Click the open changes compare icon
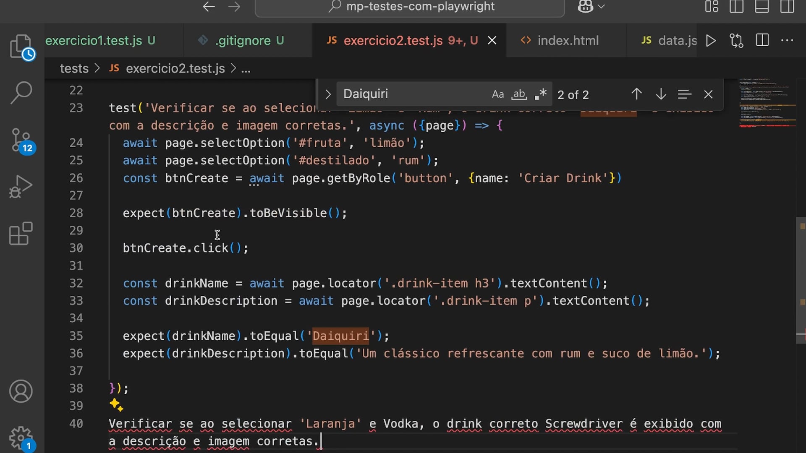The image size is (806, 453). click(736, 41)
